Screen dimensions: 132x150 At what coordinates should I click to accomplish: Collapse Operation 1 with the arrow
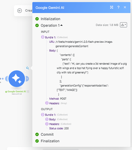tap(62, 25)
